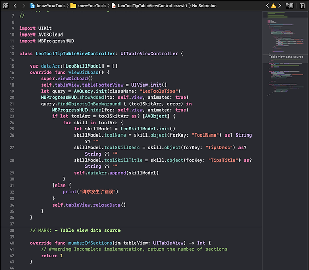Click the "TipsDesc" string literal
Screen dimensions: 309x270
[219, 148]
